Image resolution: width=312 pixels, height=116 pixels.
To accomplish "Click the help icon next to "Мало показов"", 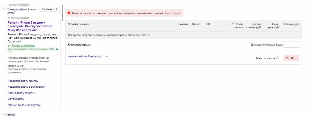I will pos(278,58).
